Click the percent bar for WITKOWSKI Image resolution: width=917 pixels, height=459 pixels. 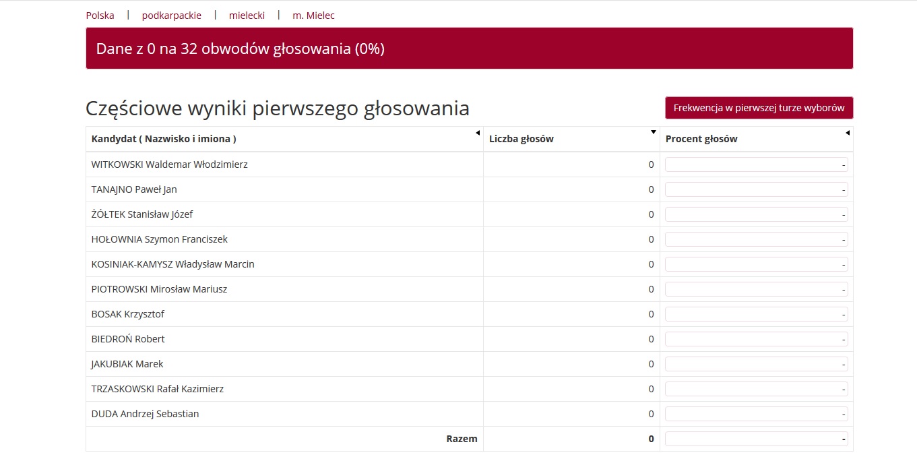(756, 164)
